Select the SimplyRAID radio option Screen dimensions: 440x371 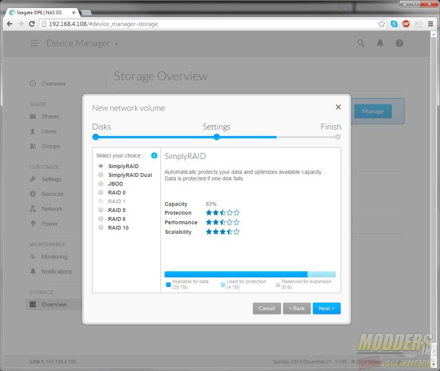click(101, 166)
